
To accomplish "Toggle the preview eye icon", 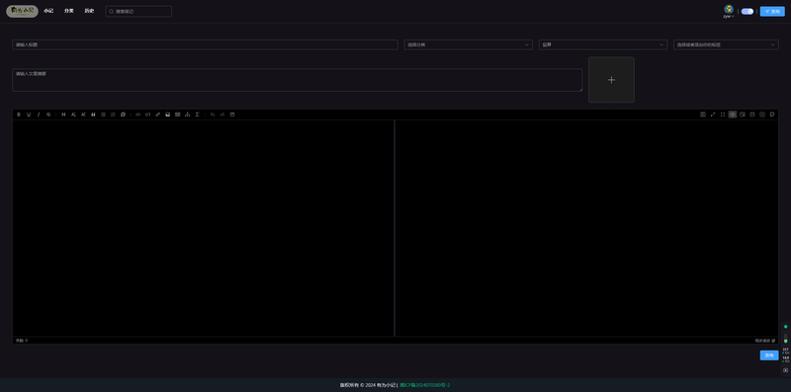I will point(733,115).
